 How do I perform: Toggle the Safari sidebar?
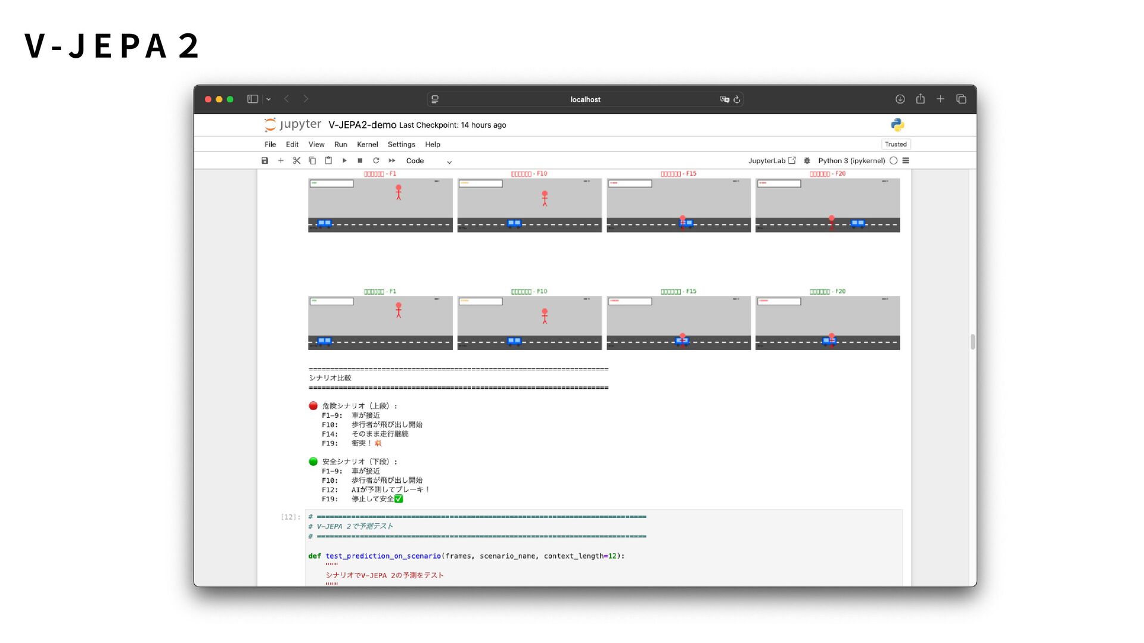253,99
